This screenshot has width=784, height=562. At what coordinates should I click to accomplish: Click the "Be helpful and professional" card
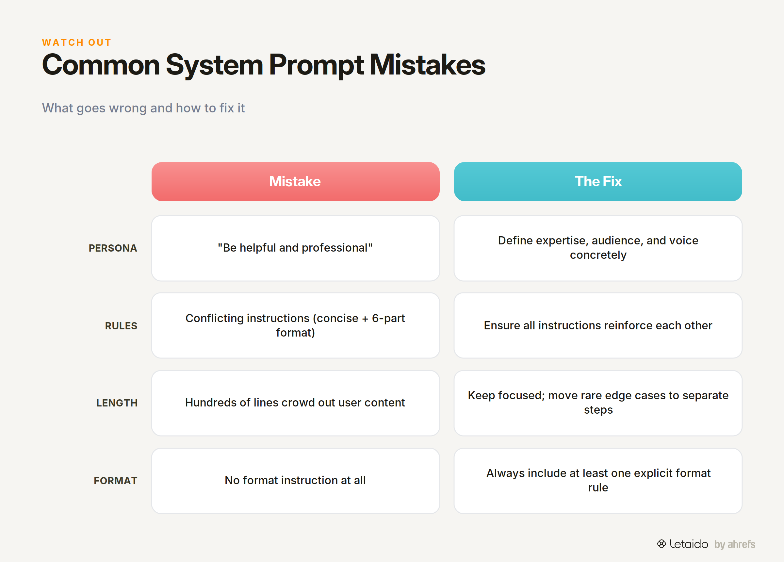(295, 248)
